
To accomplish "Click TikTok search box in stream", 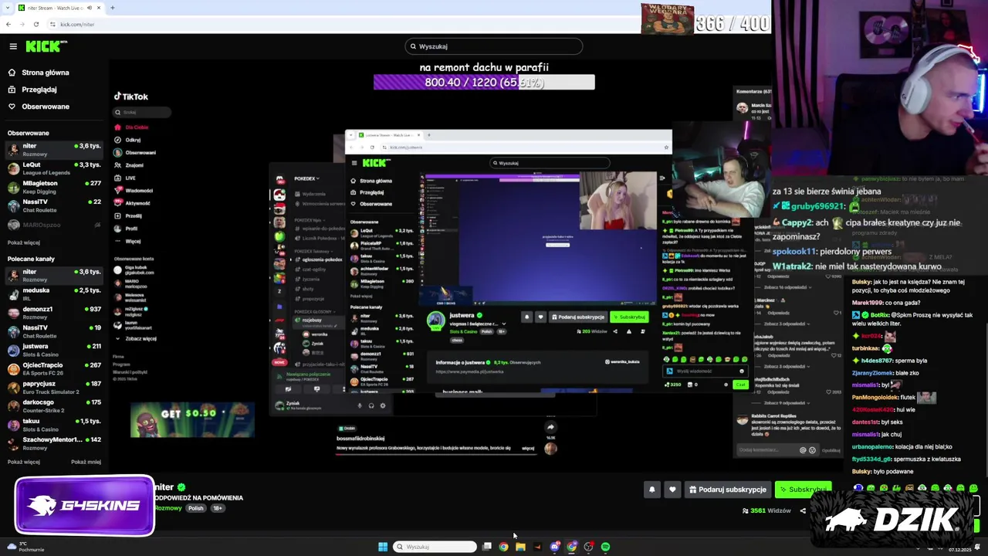I will (x=143, y=113).
